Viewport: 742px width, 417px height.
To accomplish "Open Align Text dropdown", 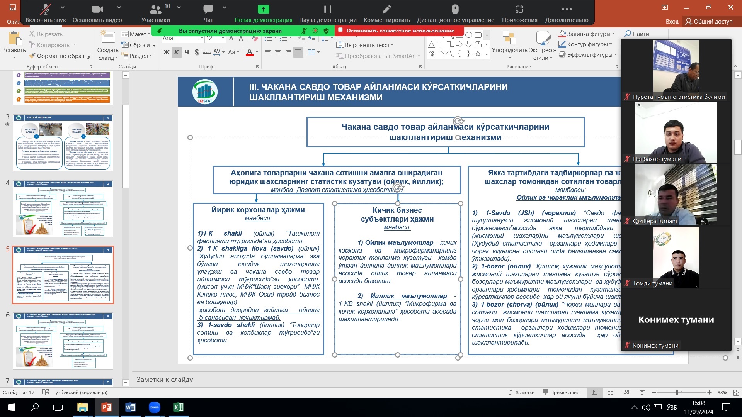I will click(365, 45).
